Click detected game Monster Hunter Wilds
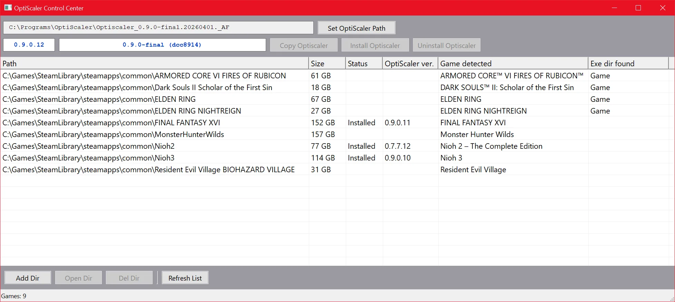This screenshot has width=675, height=302. (477, 134)
